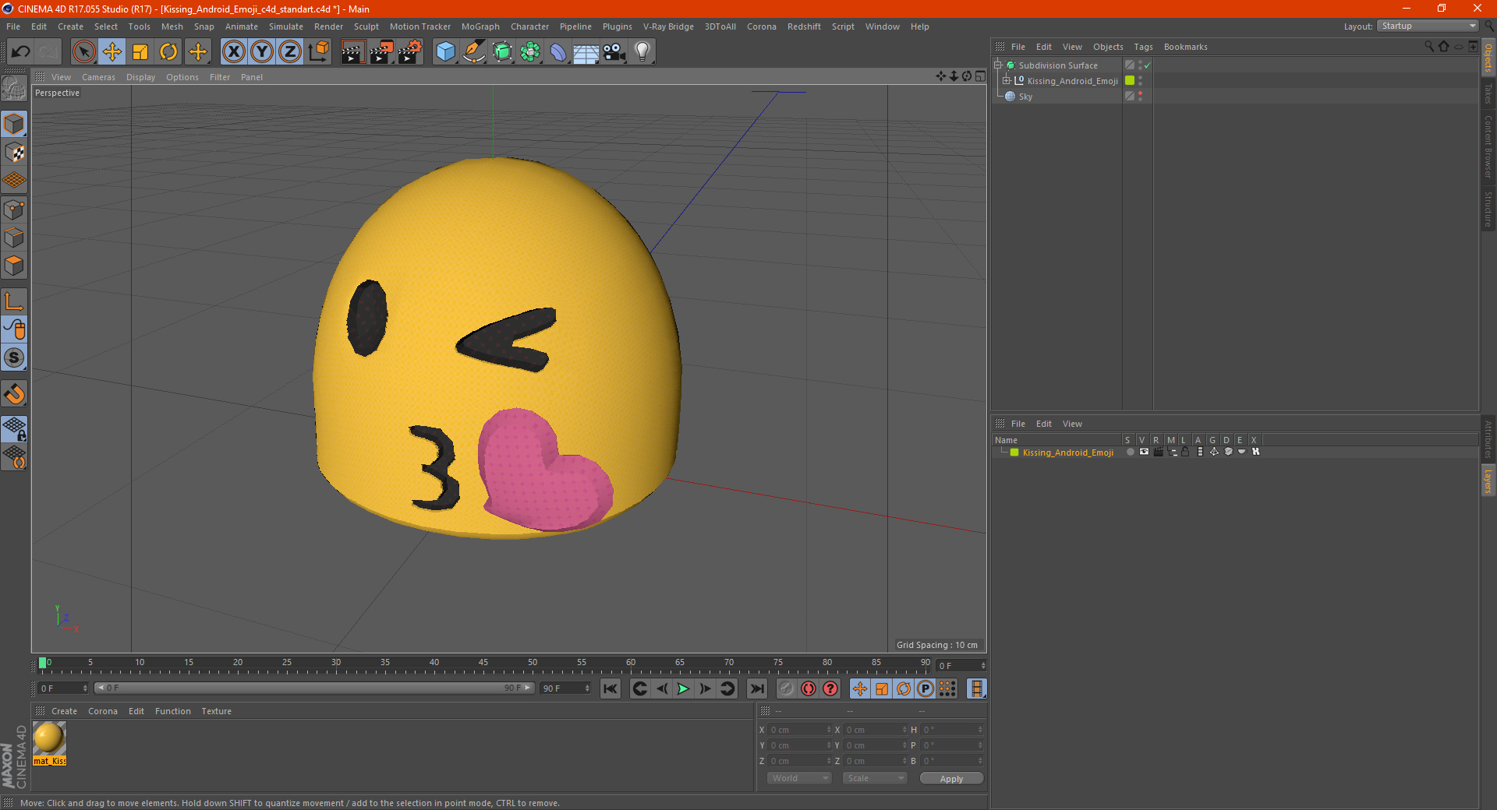The width and height of the screenshot is (1497, 810).
Task: Go to the end of the animation
Action: pyautogui.click(x=756, y=688)
